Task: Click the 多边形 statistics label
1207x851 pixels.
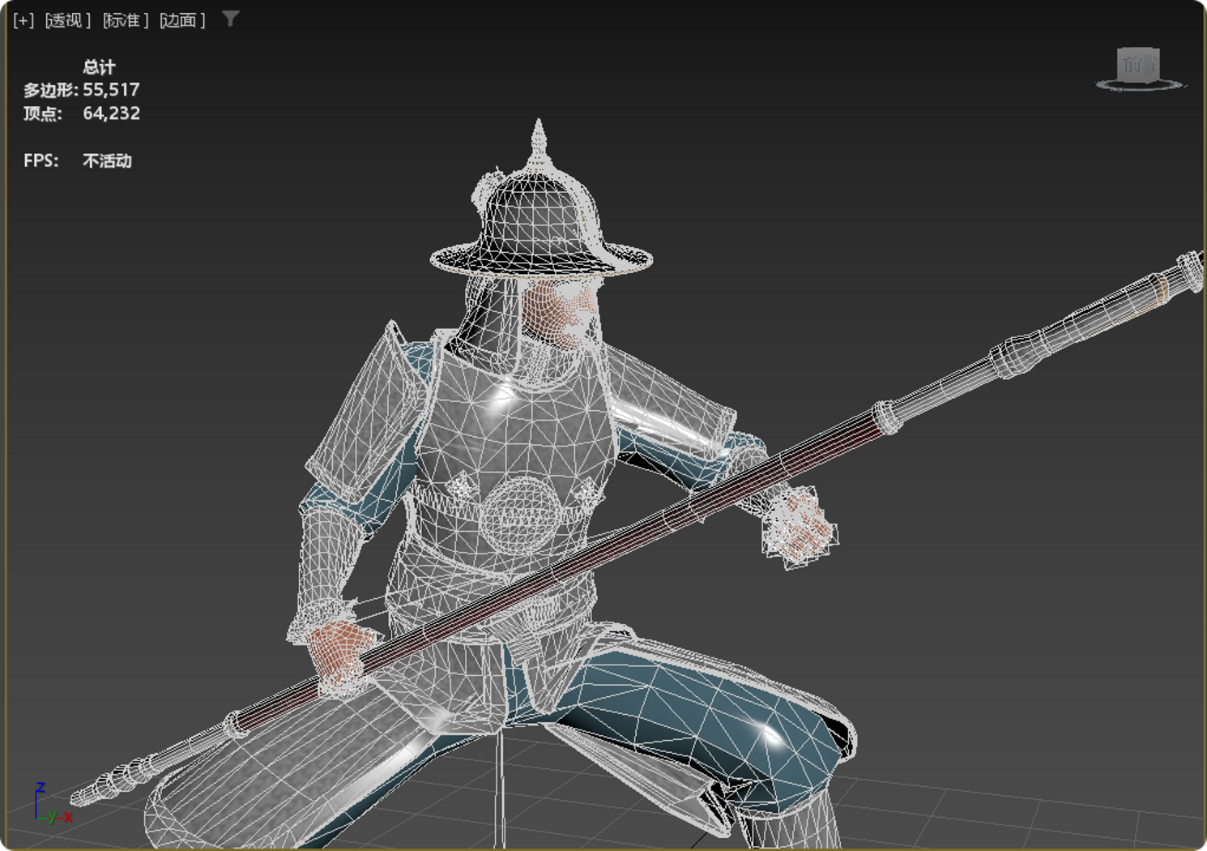Action: (50, 90)
